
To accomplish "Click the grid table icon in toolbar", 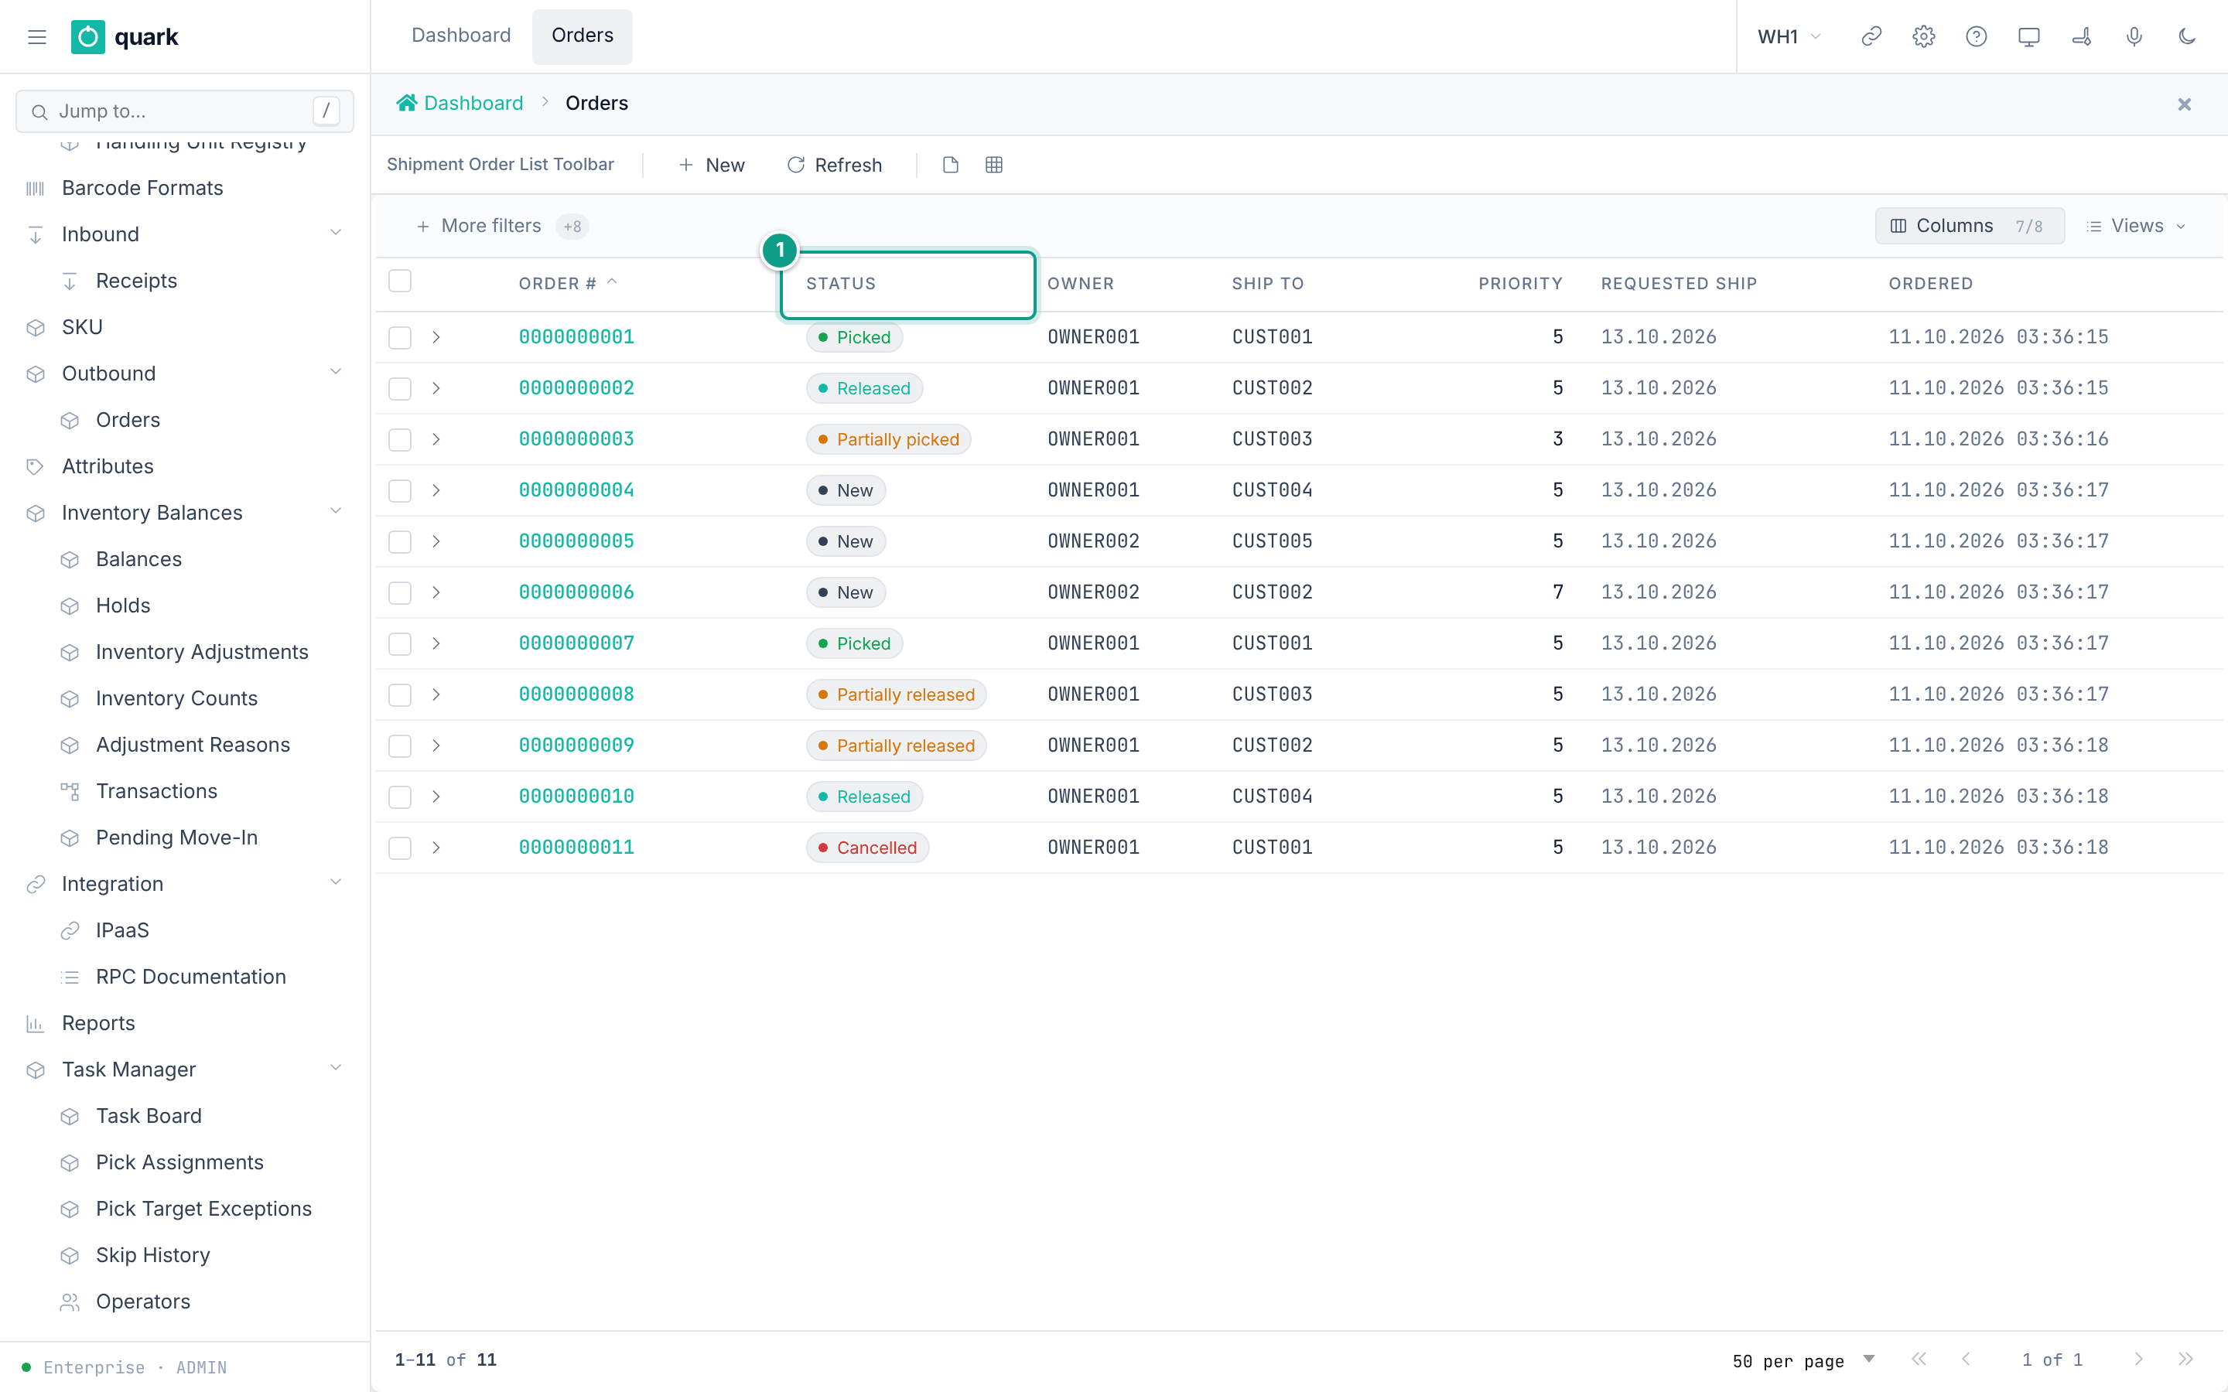I will pos(993,165).
